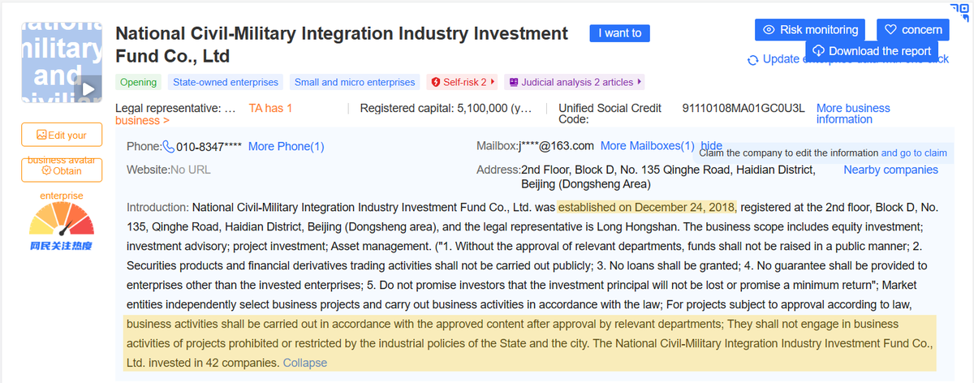Click the phone icon next to 010-8347

pyautogui.click(x=169, y=147)
